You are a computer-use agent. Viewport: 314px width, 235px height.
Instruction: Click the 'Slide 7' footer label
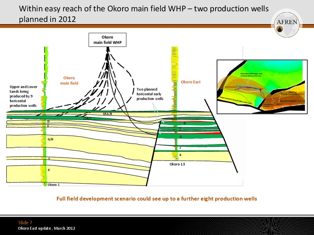[25, 222]
